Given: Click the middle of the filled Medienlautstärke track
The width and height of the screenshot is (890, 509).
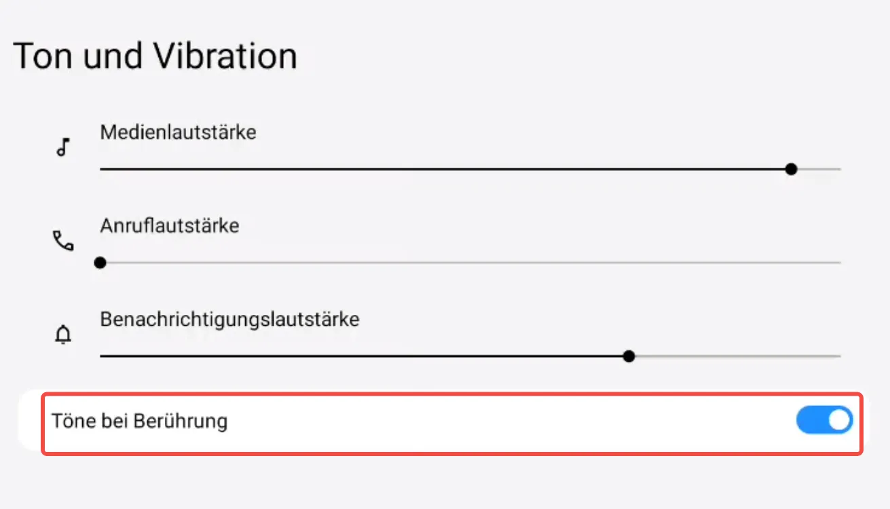Looking at the screenshot, I should click(x=445, y=169).
